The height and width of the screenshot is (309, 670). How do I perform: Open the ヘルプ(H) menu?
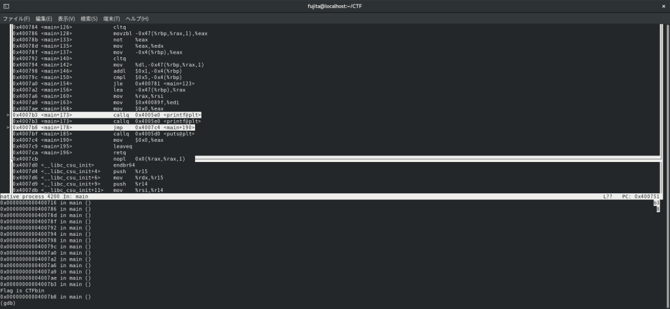click(x=136, y=18)
